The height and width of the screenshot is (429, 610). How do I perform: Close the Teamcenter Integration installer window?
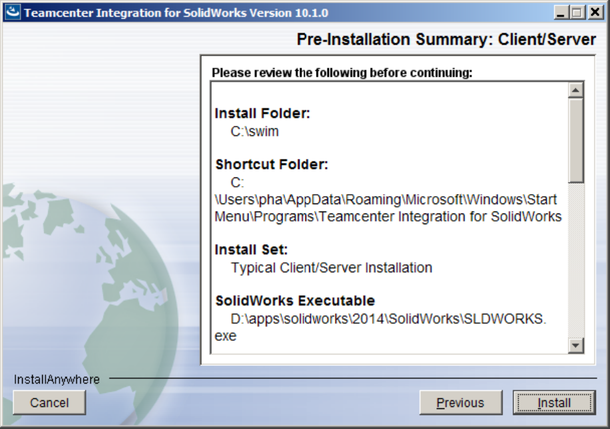click(x=593, y=13)
